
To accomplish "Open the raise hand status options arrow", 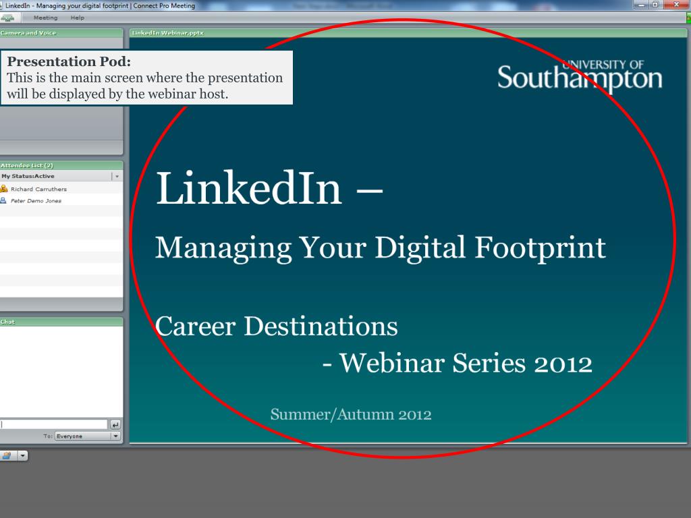I will [x=22, y=455].
